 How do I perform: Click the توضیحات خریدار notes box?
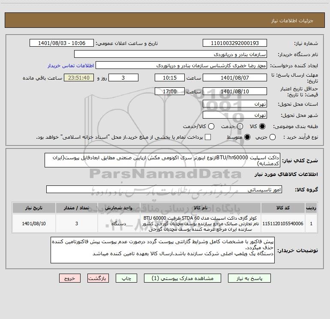(x=162, y=250)
